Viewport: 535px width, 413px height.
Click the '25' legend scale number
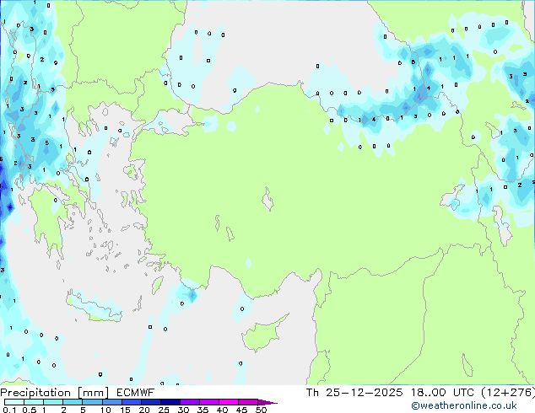pyautogui.click(x=164, y=410)
